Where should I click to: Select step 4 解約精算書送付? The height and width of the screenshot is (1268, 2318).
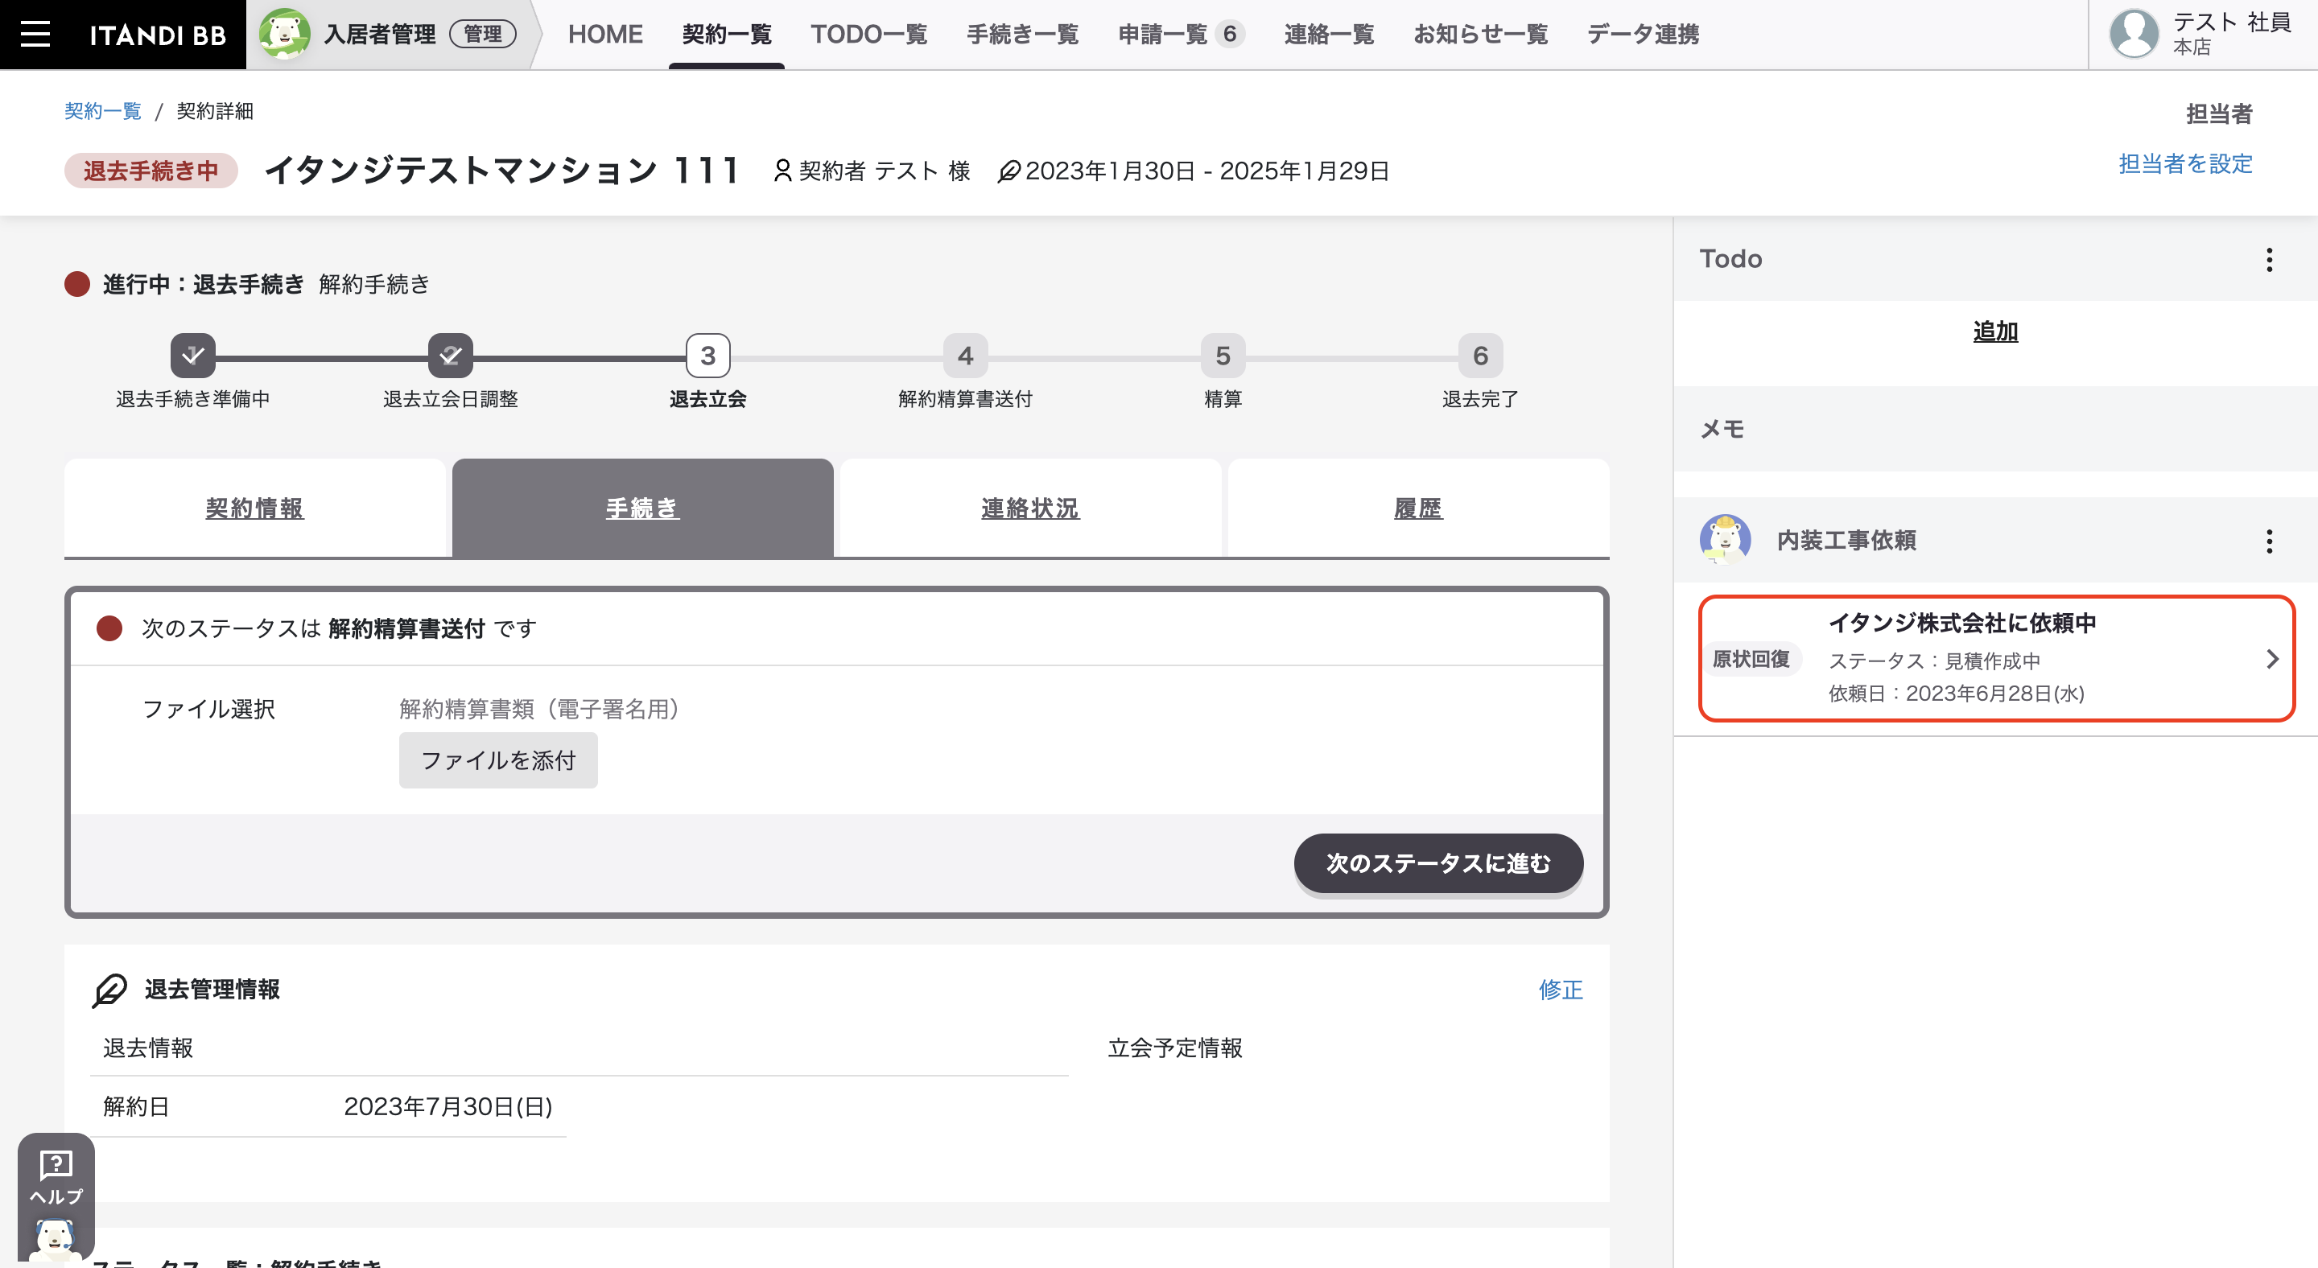966,356
